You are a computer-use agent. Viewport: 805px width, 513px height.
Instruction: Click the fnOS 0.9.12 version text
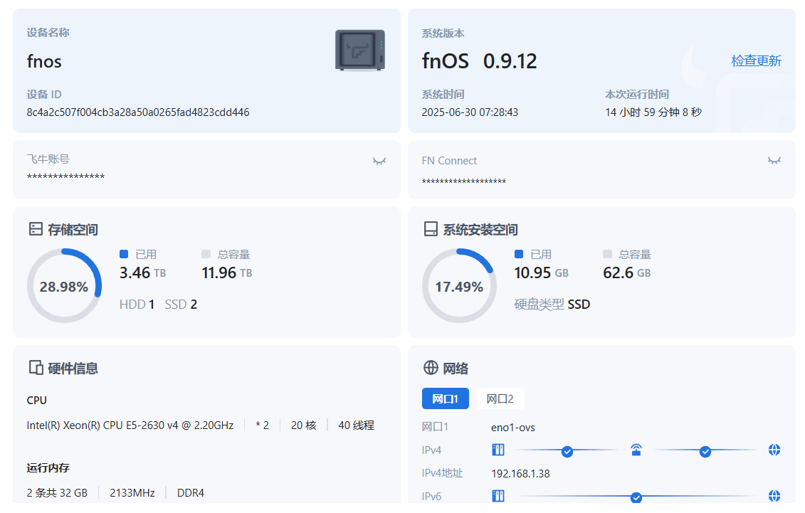(479, 62)
